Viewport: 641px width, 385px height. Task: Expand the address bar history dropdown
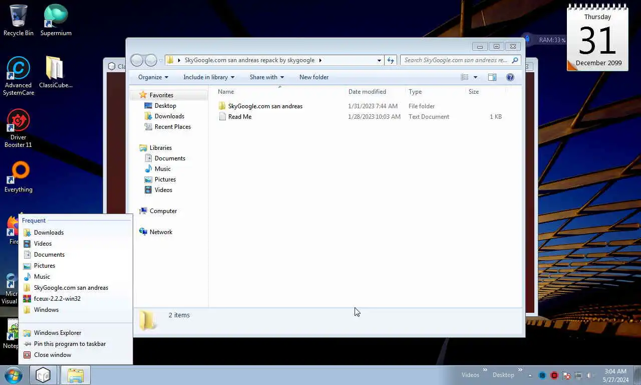point(379,60)
